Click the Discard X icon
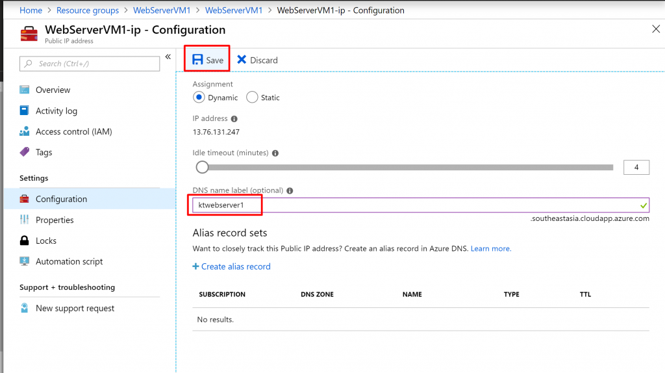 (x=242, y=59)
